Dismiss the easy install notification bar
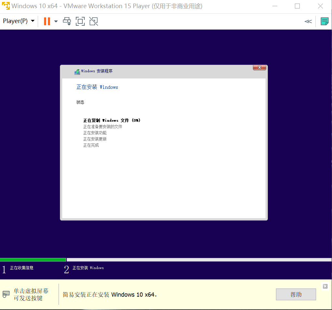The width and height of the screenshot is (332, 310). [325, 286]
